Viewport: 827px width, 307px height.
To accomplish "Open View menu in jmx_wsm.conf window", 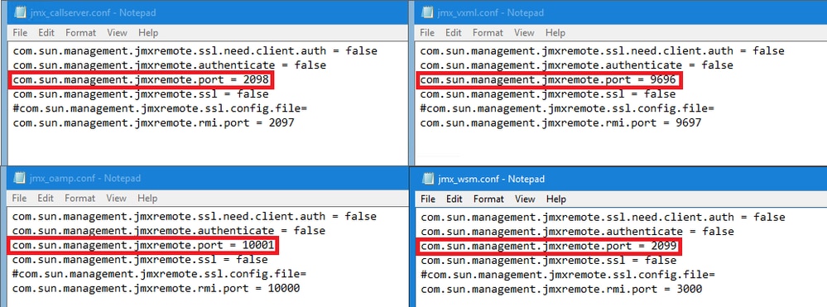I will (525, 199).
